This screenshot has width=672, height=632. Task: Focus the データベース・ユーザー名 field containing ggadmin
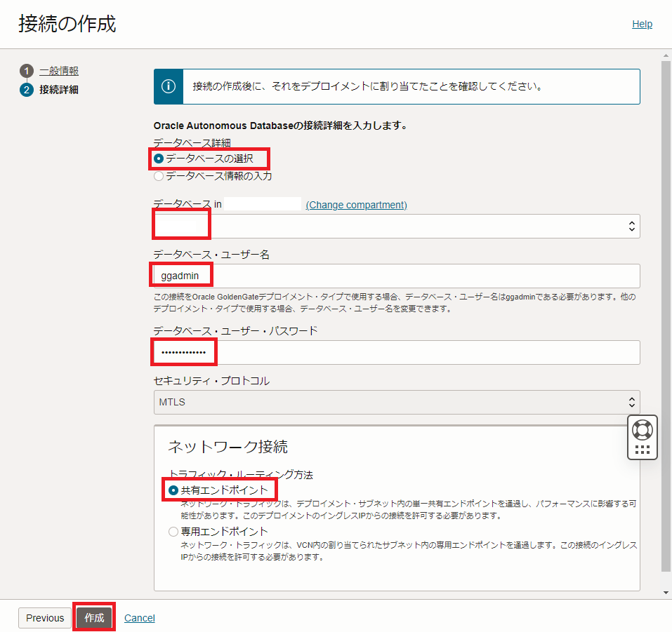pyautogui.click(x=397, y=276)
